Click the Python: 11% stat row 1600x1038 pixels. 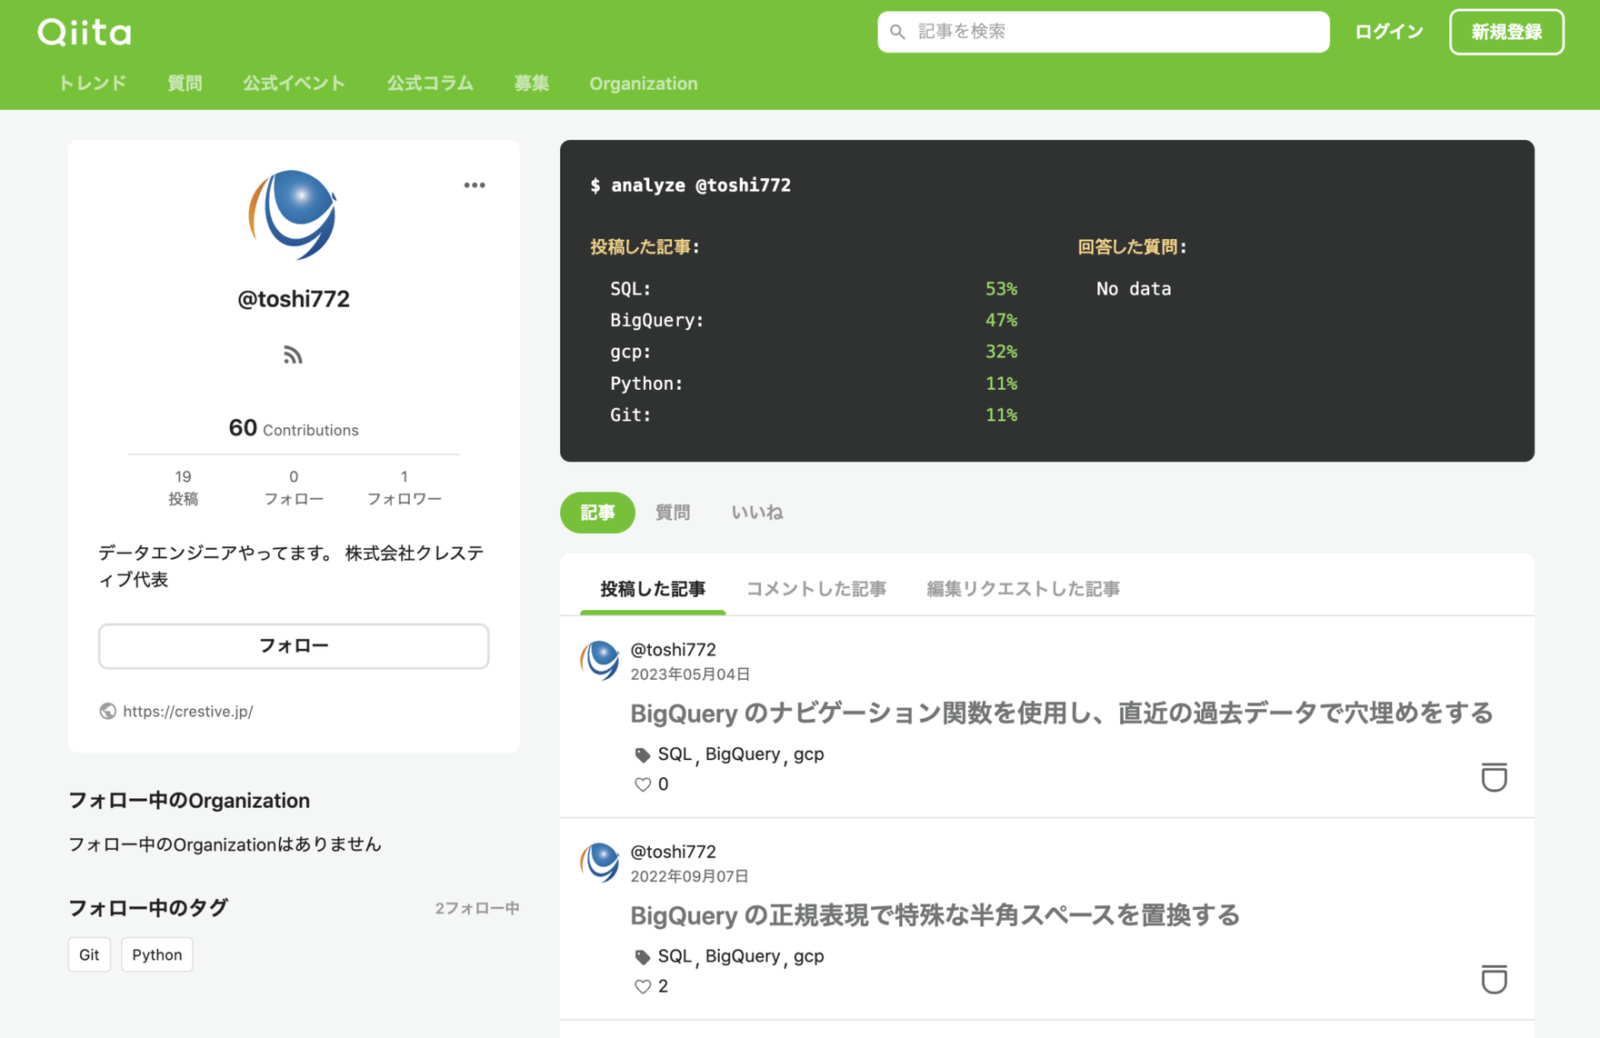click(814, 384)
